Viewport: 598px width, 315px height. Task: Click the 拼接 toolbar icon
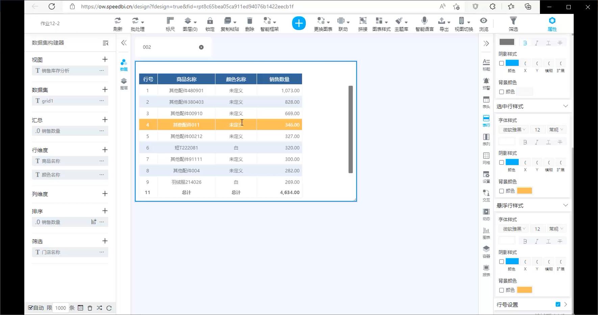(363, 24)
